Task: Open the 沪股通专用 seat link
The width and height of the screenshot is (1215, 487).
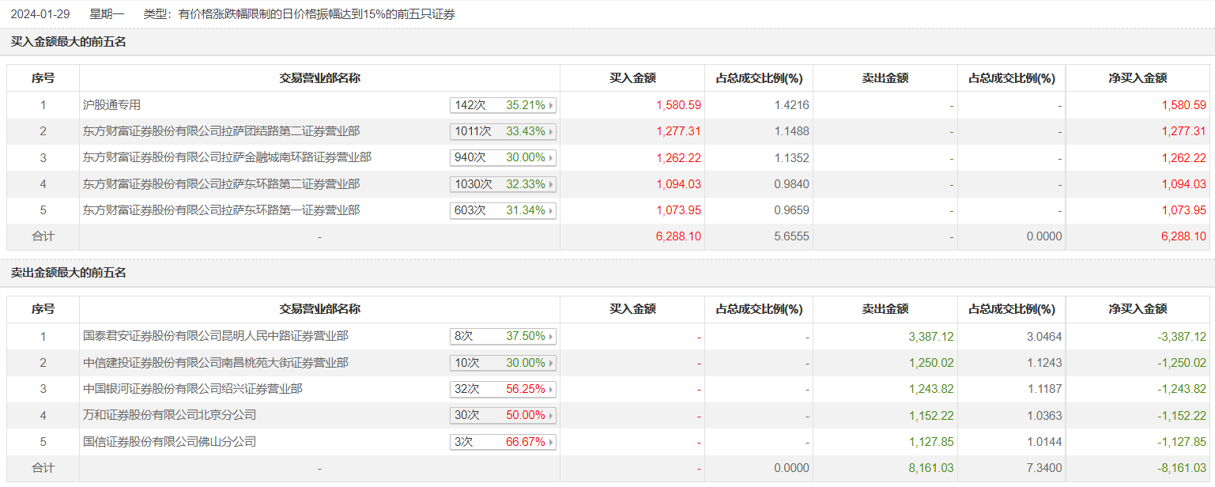Action: coord(112,105)
